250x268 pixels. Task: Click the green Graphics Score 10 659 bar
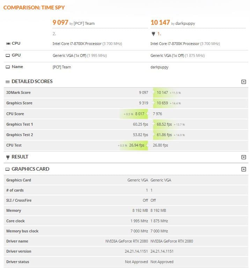point(163,103)
